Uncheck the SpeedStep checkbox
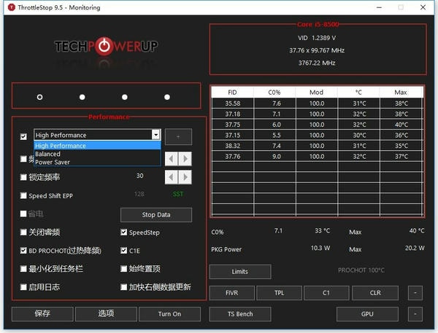Screen dimensions: 438x333 [x=124, y=232]
